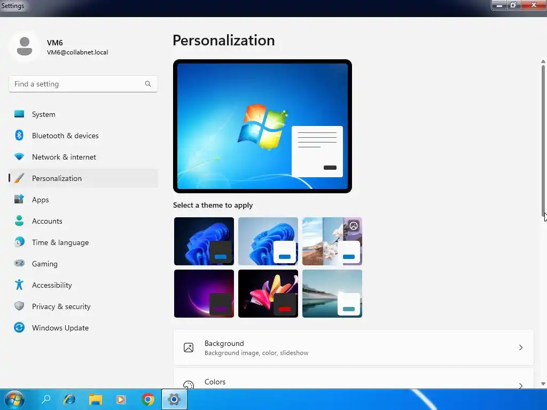Expand the Colors settings chevron
Image resolution: width=547 pixels, height=410 pixels.
click(x=520, y=385)
